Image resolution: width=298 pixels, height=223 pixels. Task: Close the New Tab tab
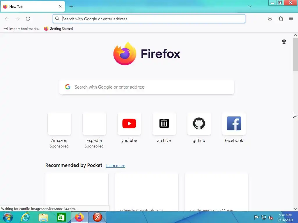(60, 6)
